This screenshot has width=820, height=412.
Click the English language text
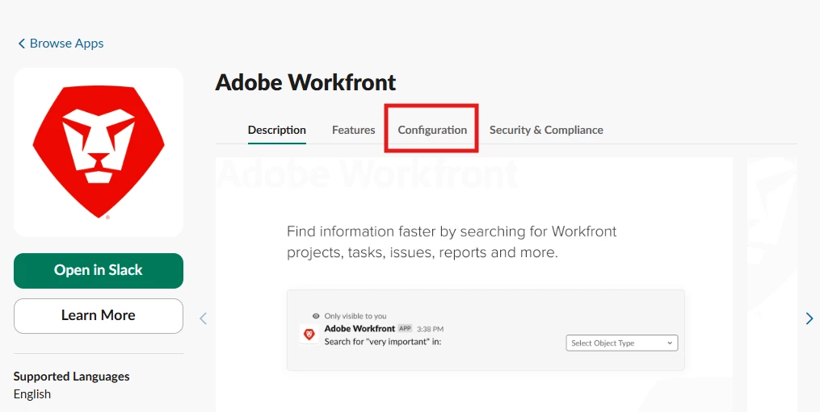(32, 394)
